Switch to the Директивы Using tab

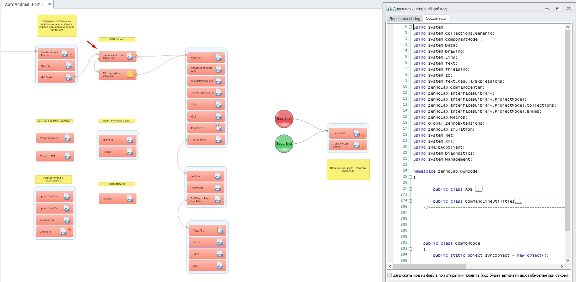click(404, 19)
